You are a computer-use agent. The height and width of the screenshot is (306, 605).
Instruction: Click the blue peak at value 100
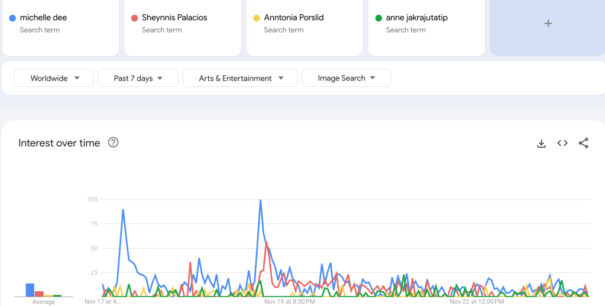(260, 200)
